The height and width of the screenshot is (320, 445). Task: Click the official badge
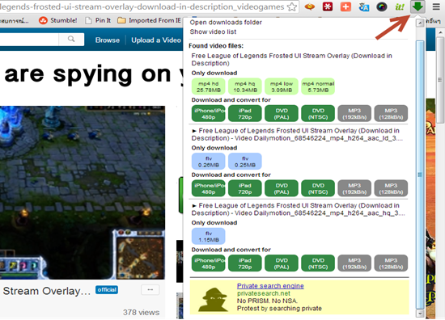click(107, 290)
